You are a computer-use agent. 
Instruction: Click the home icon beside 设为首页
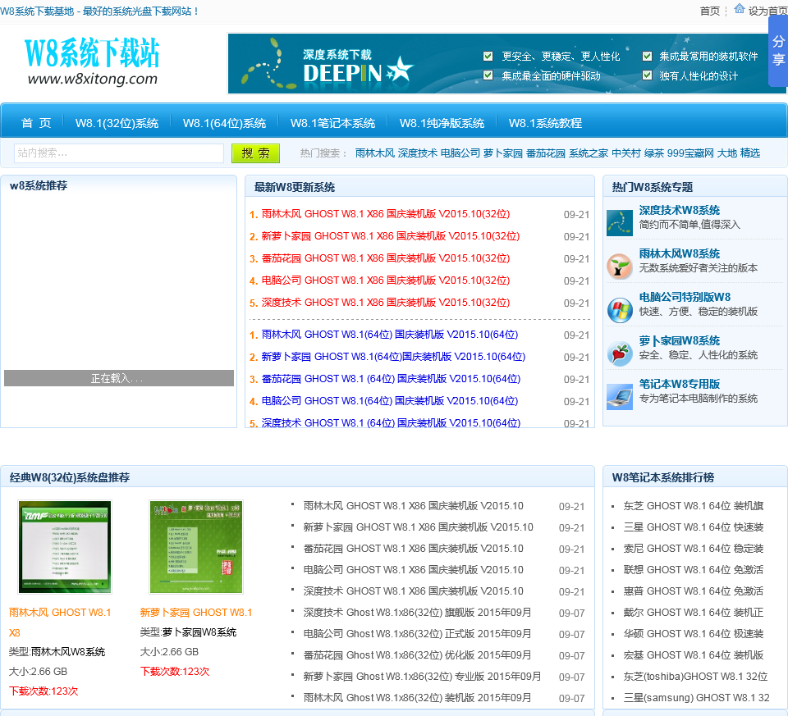[x=739, y=8]
